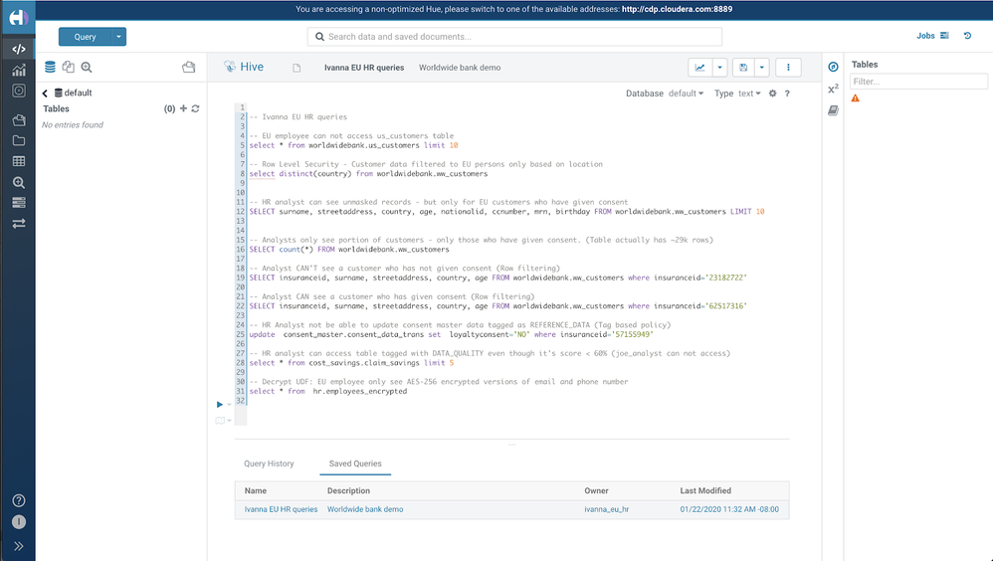Refresh the Tables list in the left panel

196,109
